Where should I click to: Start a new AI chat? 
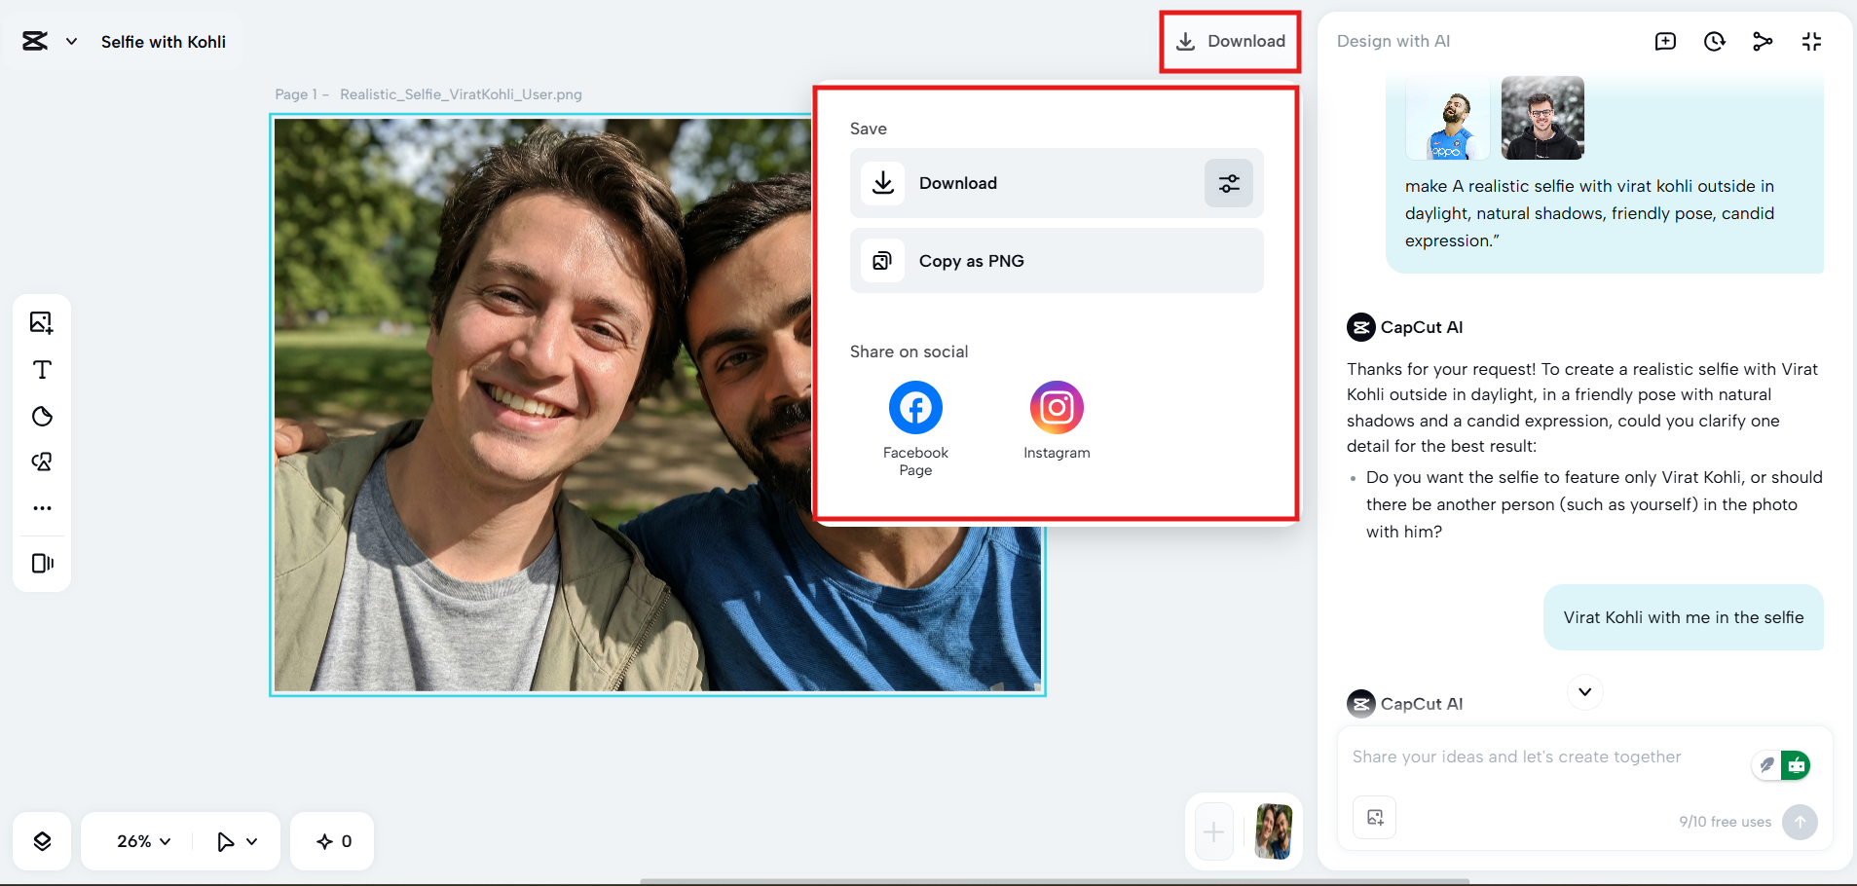point(1665,41)
